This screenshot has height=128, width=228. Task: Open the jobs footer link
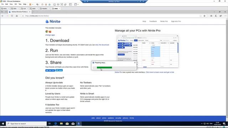pos(93,118)
